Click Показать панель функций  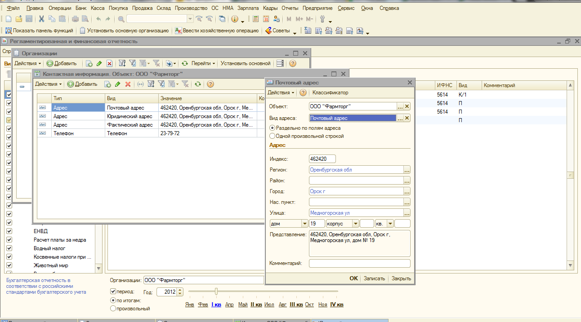pyautogui.click(x=39, y=31)
